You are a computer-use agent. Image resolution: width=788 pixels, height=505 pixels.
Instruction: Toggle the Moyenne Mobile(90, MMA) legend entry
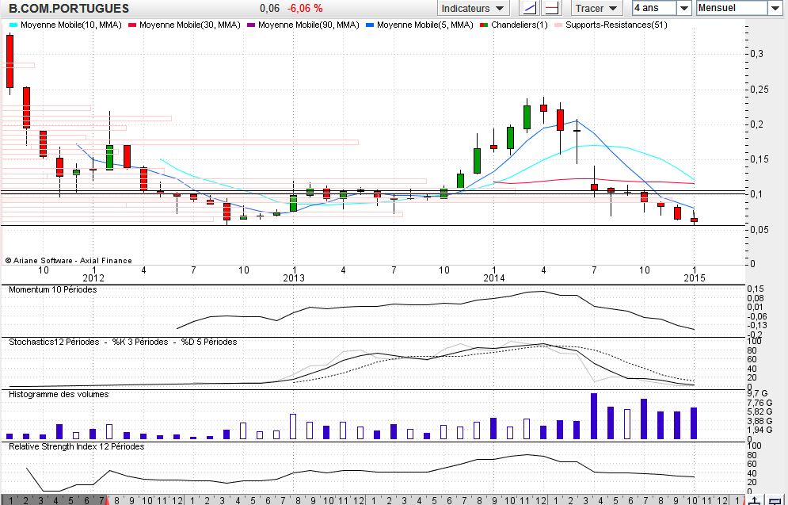[x=308, y=25]
